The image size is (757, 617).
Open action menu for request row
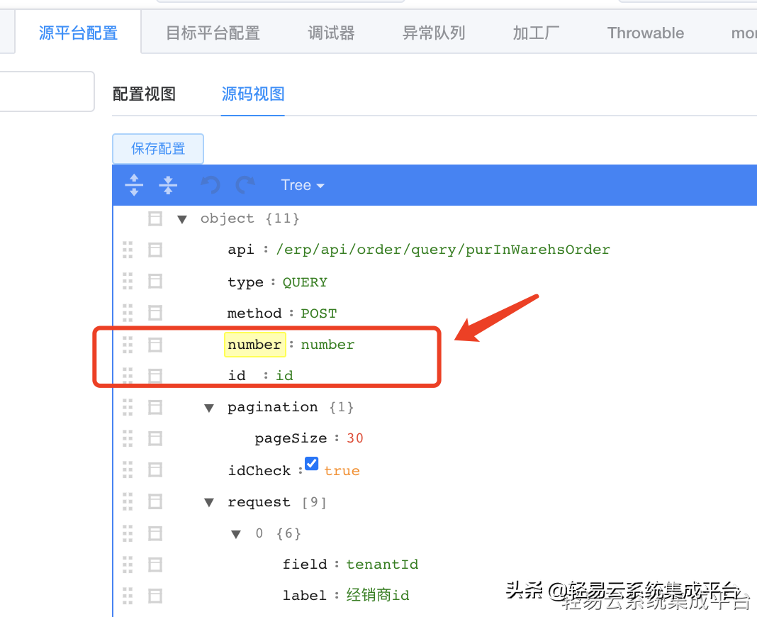tap(155, 502)
